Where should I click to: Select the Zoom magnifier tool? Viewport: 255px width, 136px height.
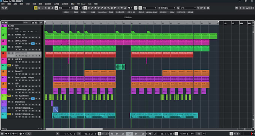(108, 8)
